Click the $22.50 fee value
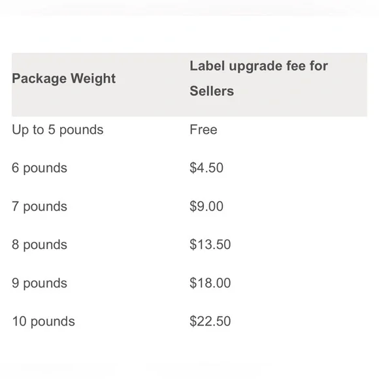 coord(210,321)
